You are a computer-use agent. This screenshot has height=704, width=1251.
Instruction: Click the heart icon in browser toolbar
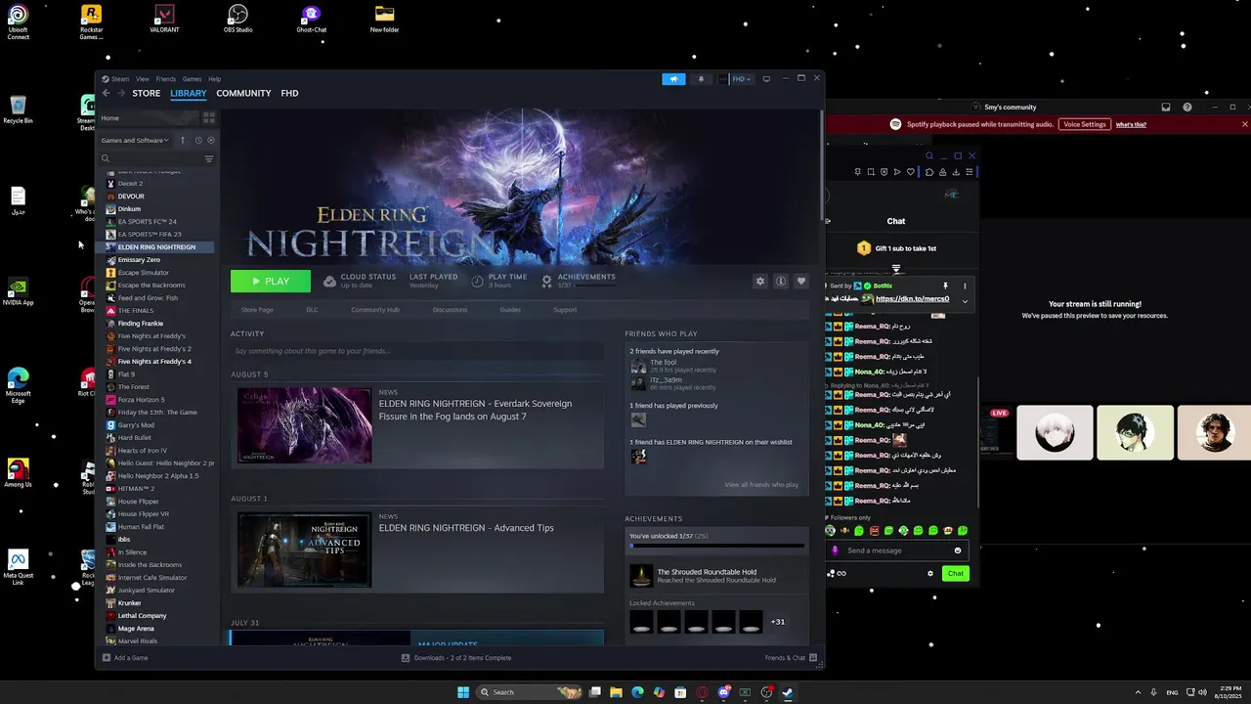coord(911,172)
